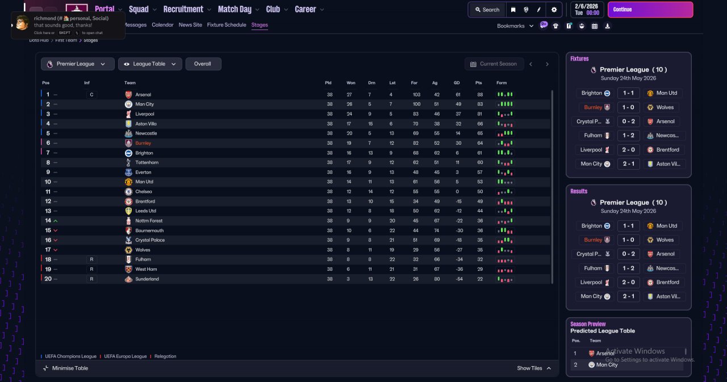Viewport: 727px width, 382px height.
Task: Click the Pts column header
Action: tap(478, 83)
